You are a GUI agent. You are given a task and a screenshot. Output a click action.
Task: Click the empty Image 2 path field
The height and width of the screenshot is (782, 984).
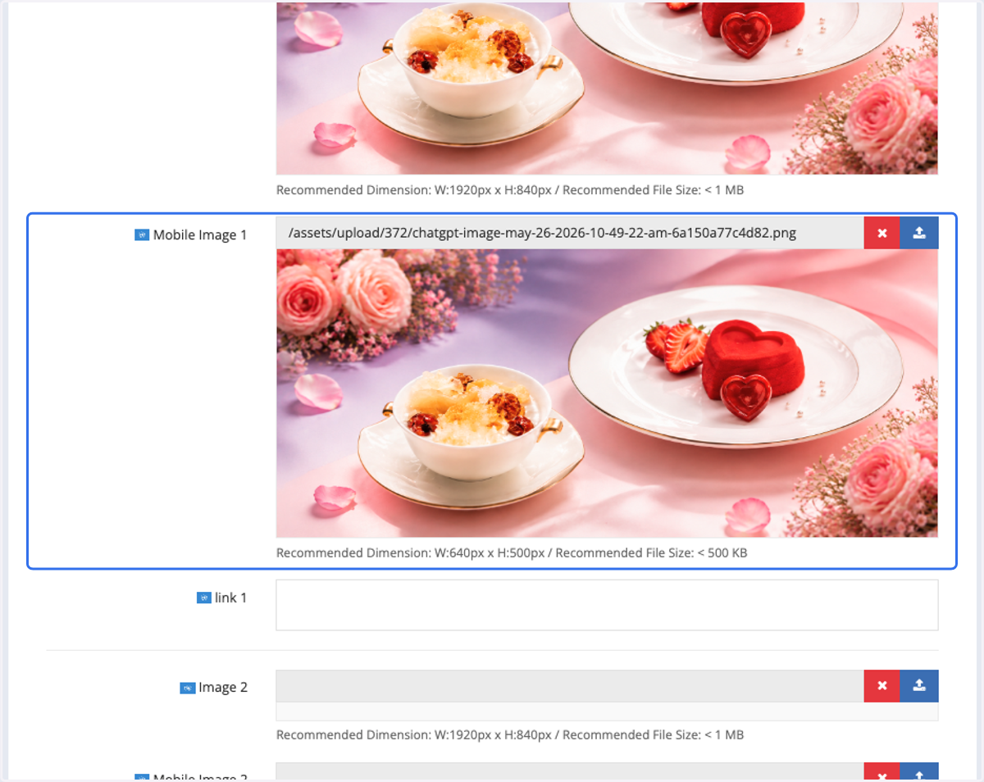570,686
